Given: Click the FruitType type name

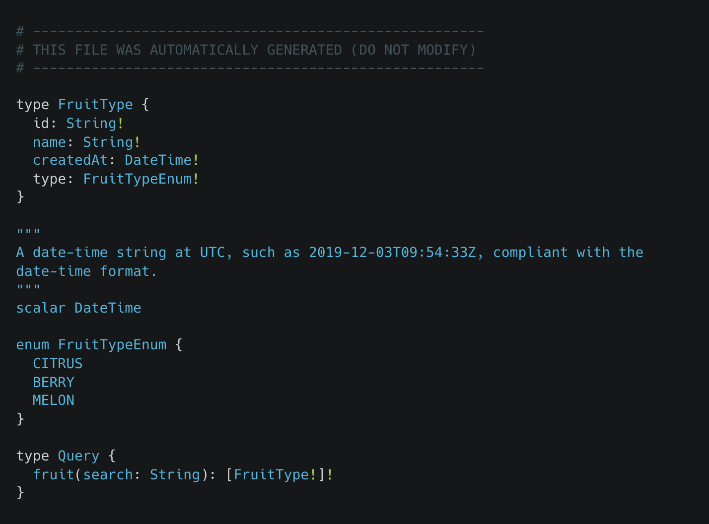Looking at the screenshot, I should click(x=95, y=105).
